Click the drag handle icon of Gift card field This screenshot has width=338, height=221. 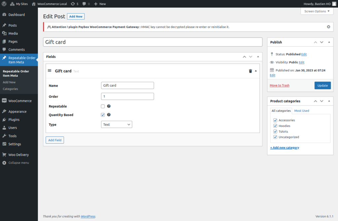(x=50, y=70)
